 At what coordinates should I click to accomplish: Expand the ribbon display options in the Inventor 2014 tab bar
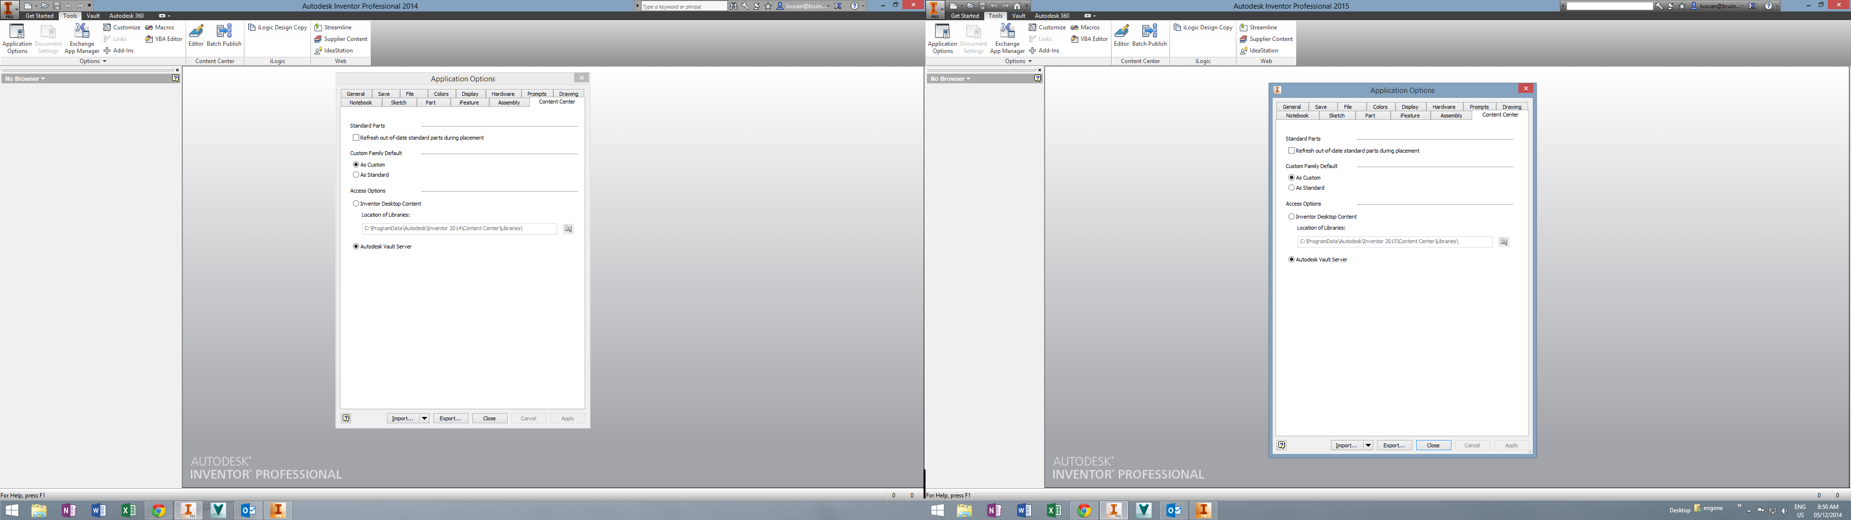click(x=164, y=15)
